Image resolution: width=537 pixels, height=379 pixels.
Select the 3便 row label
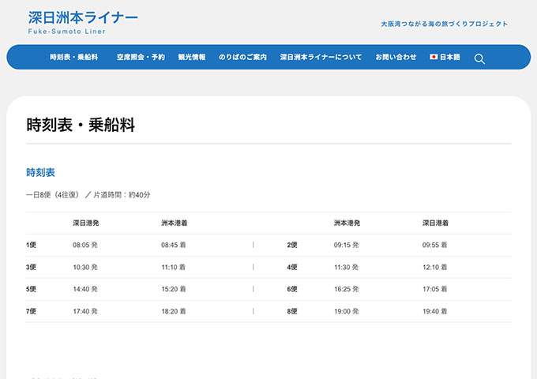point(31,267)
